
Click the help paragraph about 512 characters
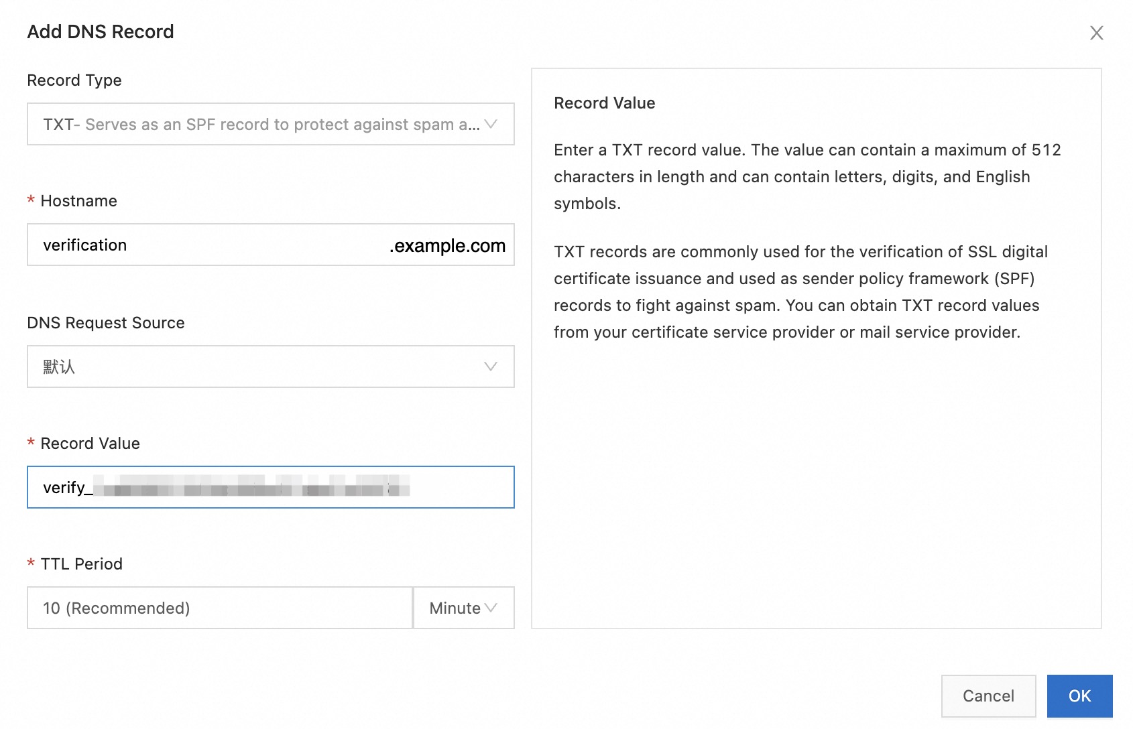coord(807,177)
